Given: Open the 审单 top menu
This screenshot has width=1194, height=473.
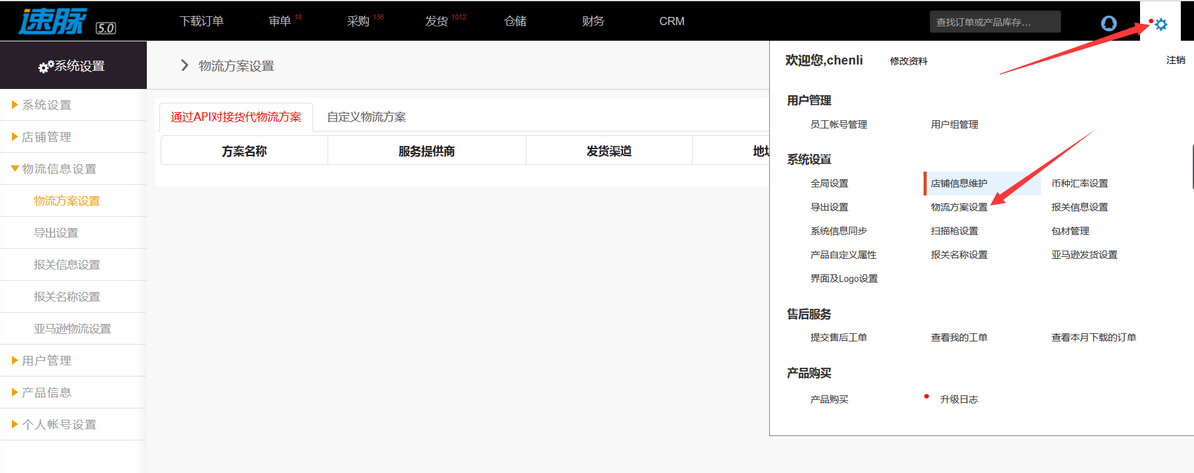Looking at the screenshot, I should [280, 21].
